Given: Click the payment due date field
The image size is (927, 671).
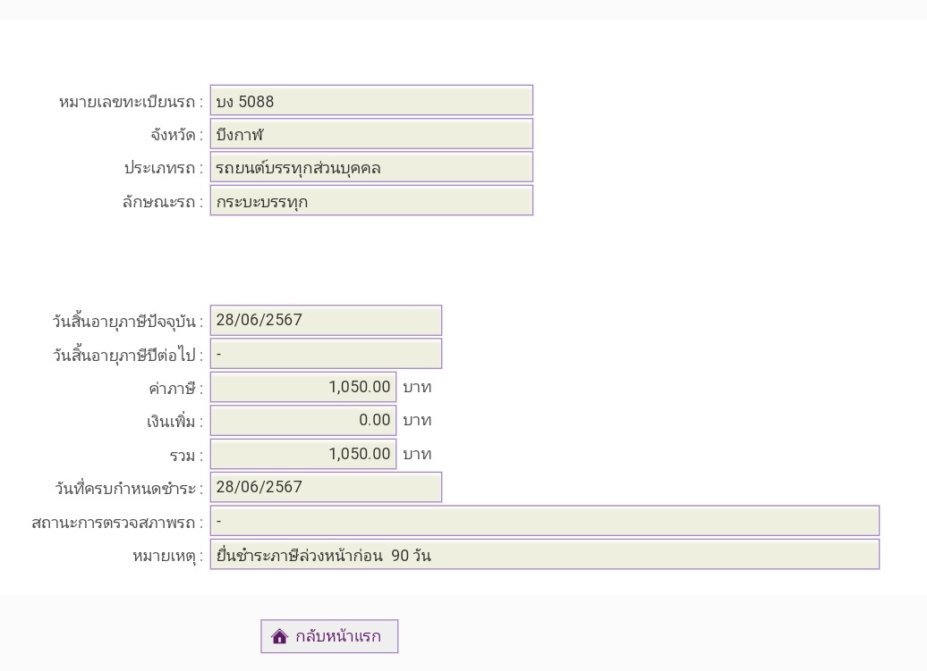Looking at the screenshot, I should click(326, 487).
